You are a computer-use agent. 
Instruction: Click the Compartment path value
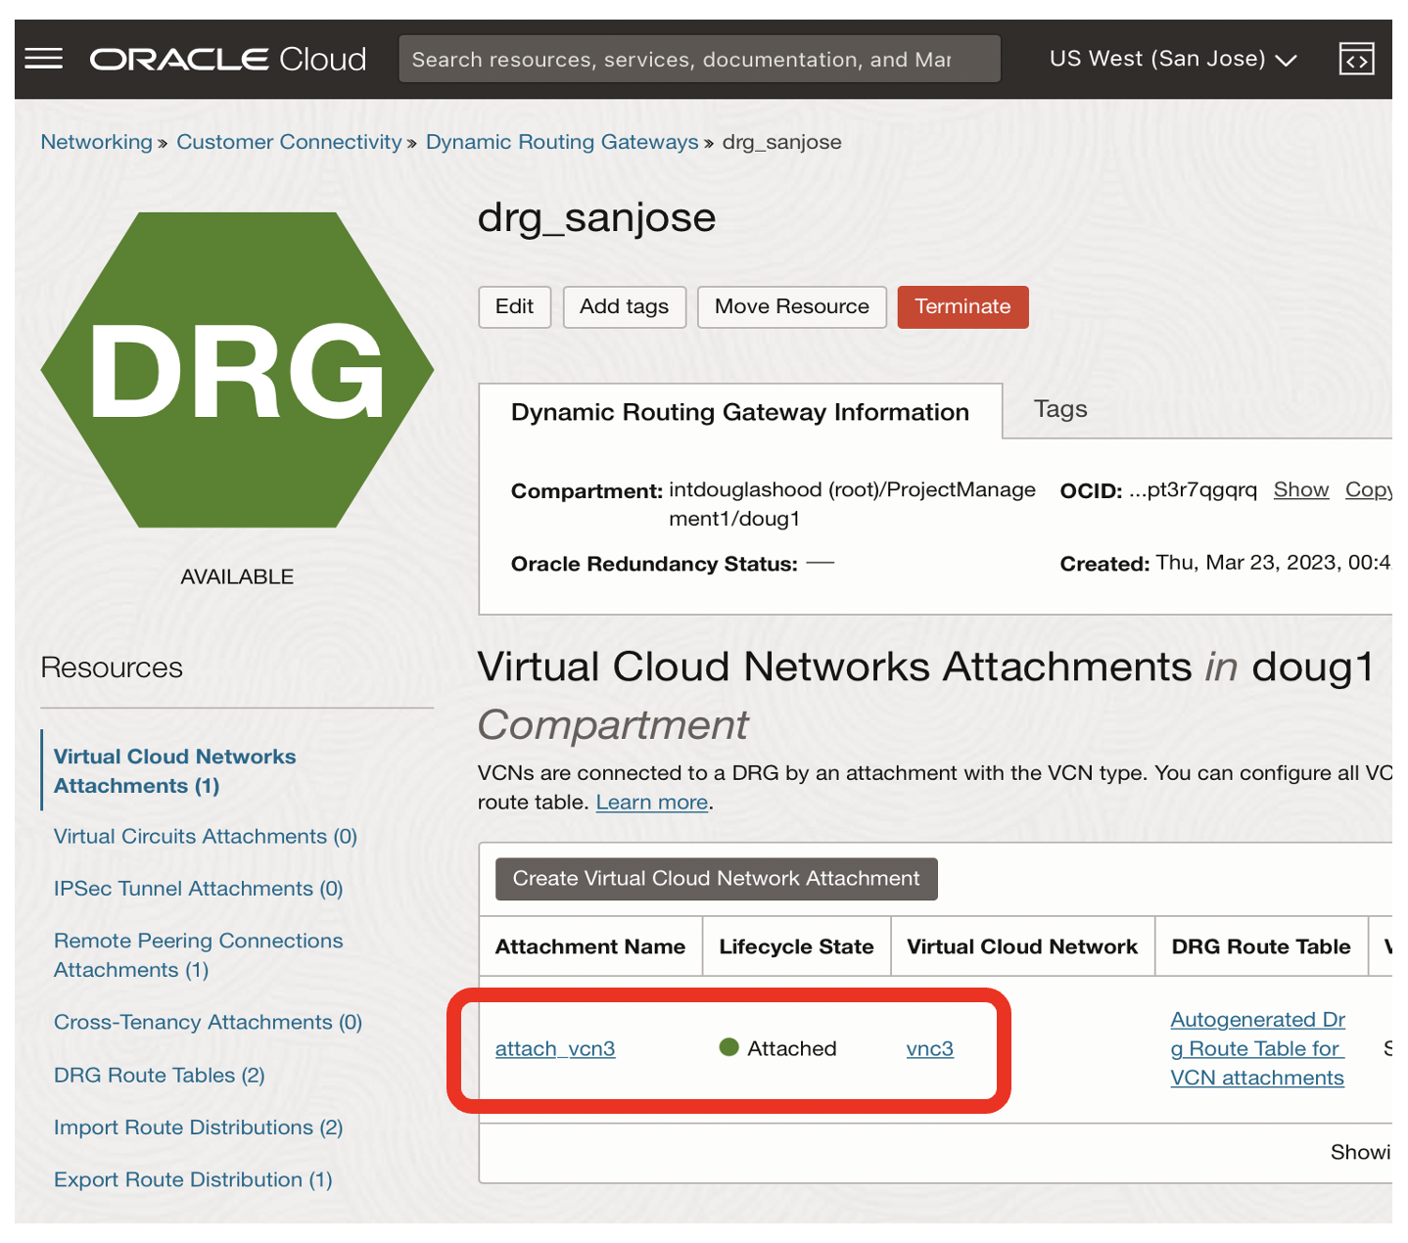(852, 504)
